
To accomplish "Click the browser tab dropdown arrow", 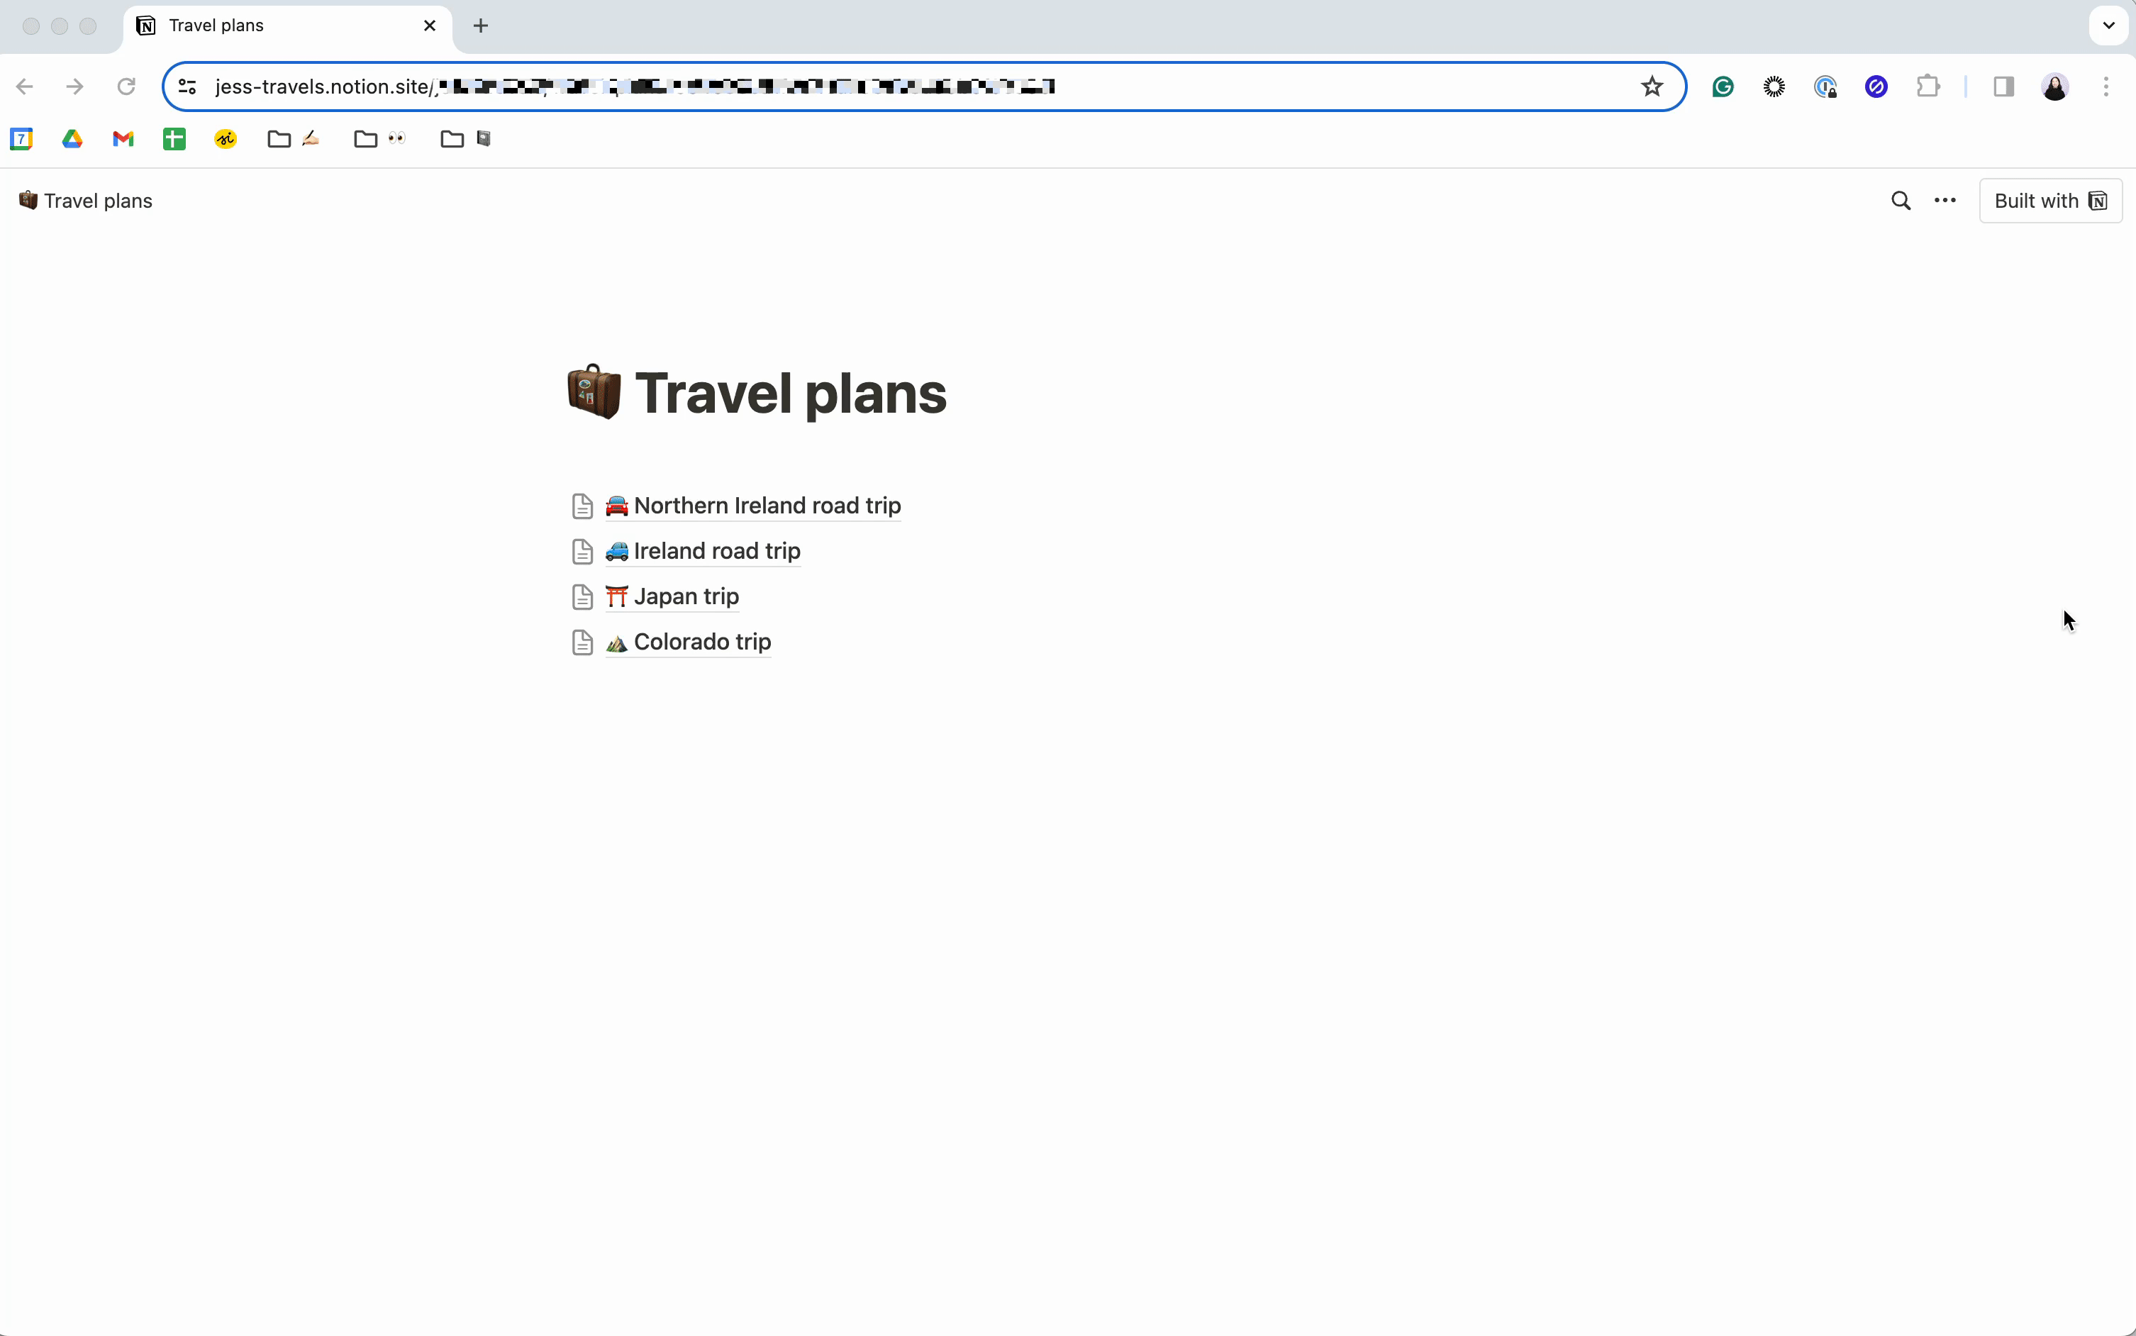I will tap(2108, 25).
